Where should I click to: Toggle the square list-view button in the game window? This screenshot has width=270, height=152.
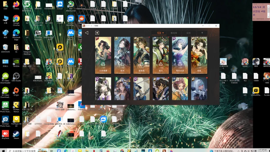click(x=97, y=33)
